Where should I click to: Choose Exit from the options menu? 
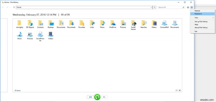[x=202, y=31]
